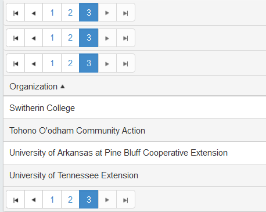Screen dimensions: 266x212
Task: Open page 2 in bottom paginator
Action: pos(70,199)
